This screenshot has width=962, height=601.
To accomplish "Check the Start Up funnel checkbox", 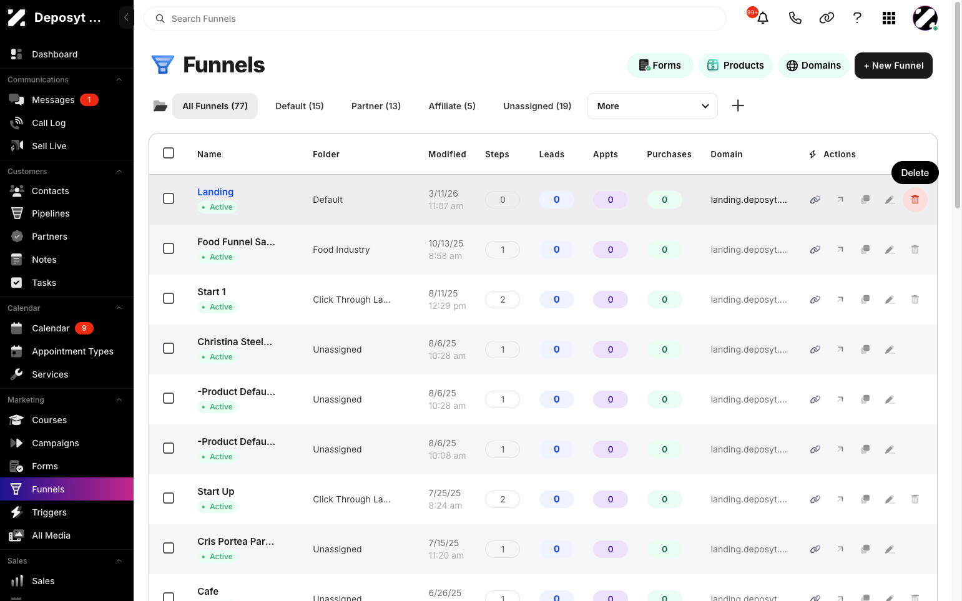I will 169,498.
